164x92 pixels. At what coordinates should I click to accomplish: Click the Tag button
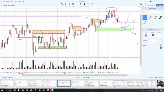click(11, 77)
